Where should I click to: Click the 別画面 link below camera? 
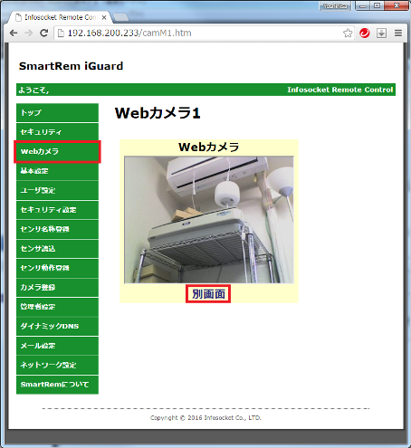(x=208, y=294)
